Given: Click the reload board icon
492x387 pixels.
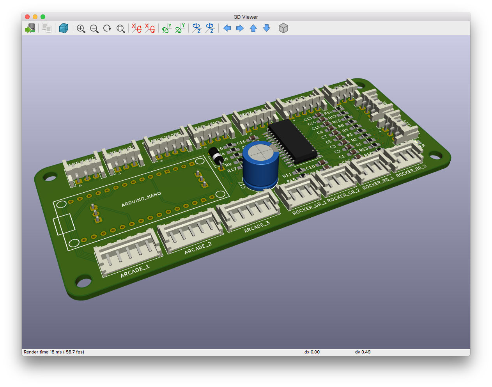Looking at the screenshot, I should (x=30, y=28).
